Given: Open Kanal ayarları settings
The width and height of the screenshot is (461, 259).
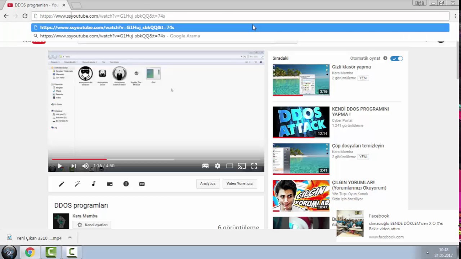Looking at the screenshot, I should pos(92,225).
